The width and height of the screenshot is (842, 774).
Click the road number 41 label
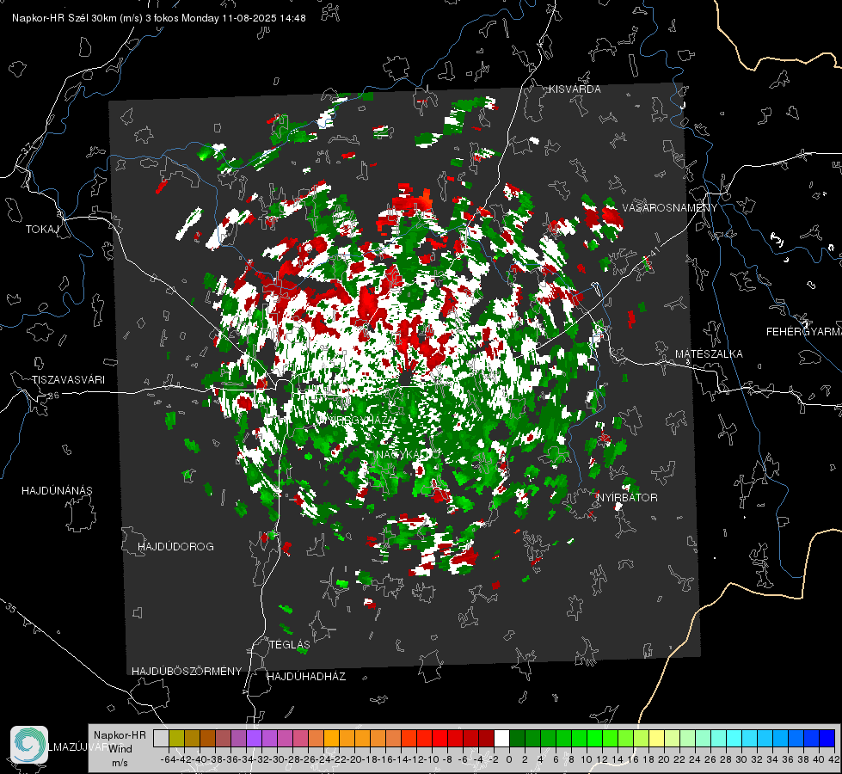click(x=654, y=251)
